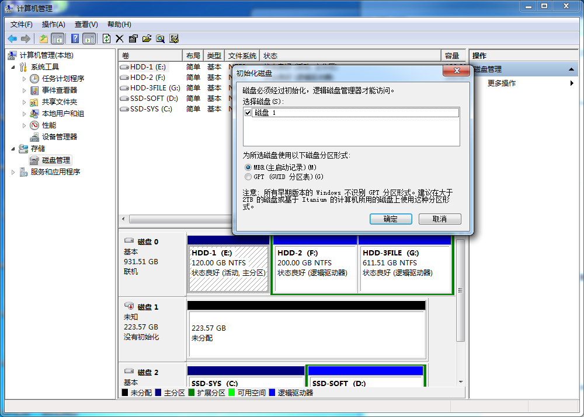Click the Delete X toolbar icon
This screenshot has width=584, height=417.
click(120, 38)
